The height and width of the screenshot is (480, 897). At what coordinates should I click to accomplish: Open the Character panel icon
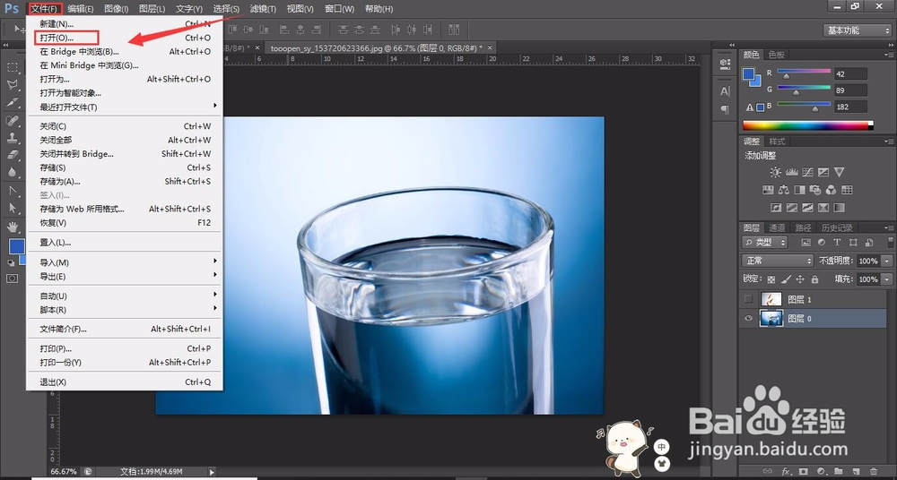tap(725, 90)
